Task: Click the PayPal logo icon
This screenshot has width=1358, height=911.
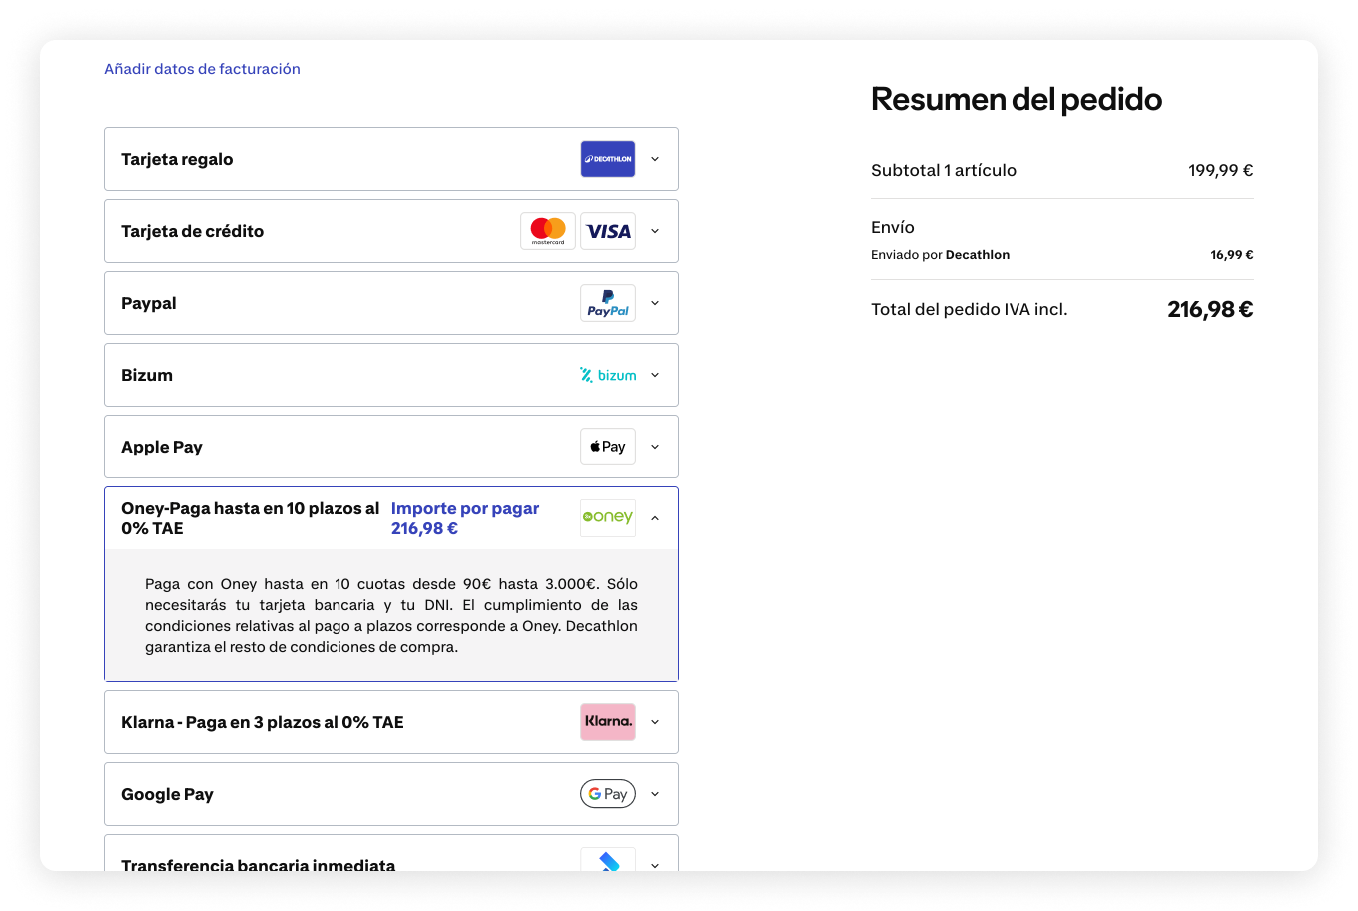Action: point(607,303)
